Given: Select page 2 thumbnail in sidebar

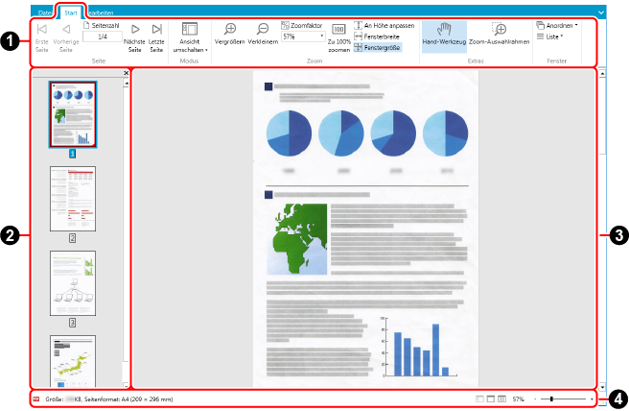Looking at the screenshot, I should coord(73,199).
